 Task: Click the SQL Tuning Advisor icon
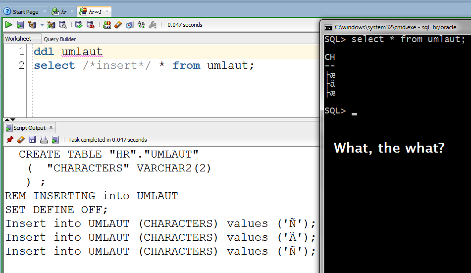click(x=62, y=25)
